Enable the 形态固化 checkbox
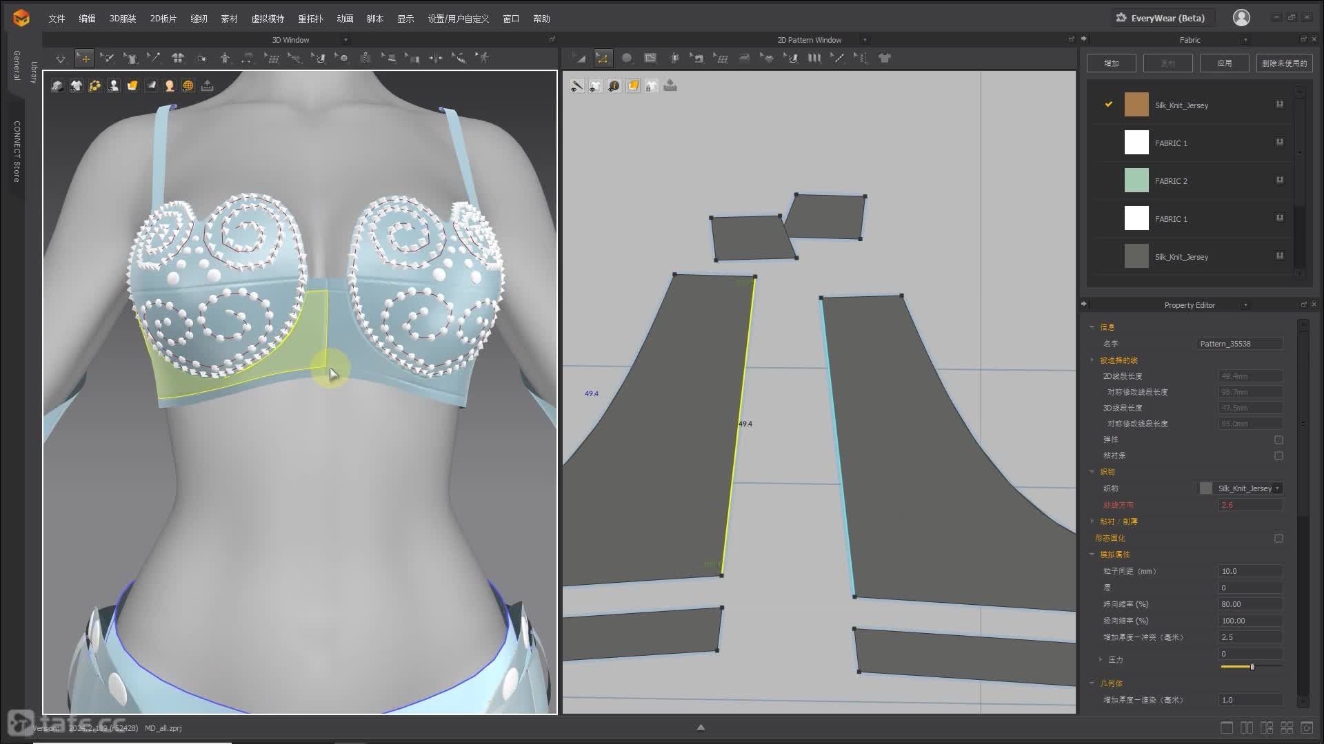Image resolution: width=1324 pixels, height=744 pixels. 1278,538
